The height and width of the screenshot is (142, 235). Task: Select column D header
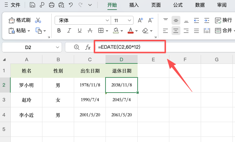tap(121, 59)
